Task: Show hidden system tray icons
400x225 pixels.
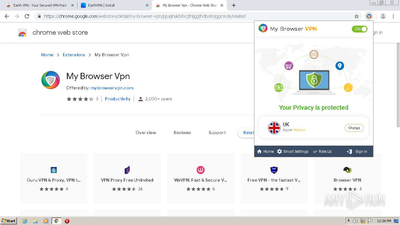Action: coord(348,221)
